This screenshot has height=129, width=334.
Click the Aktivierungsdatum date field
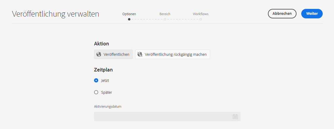167,117
